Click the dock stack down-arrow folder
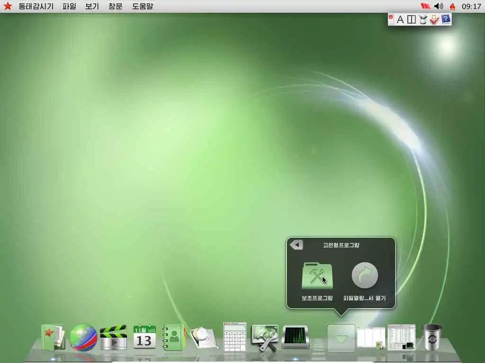This screenshot has width=485, height=363. pos(341,338)
